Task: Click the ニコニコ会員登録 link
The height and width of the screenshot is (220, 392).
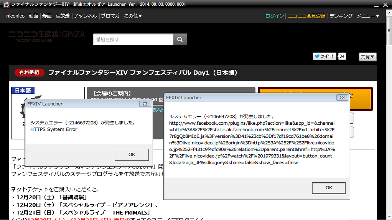Action: click(306, 16)
